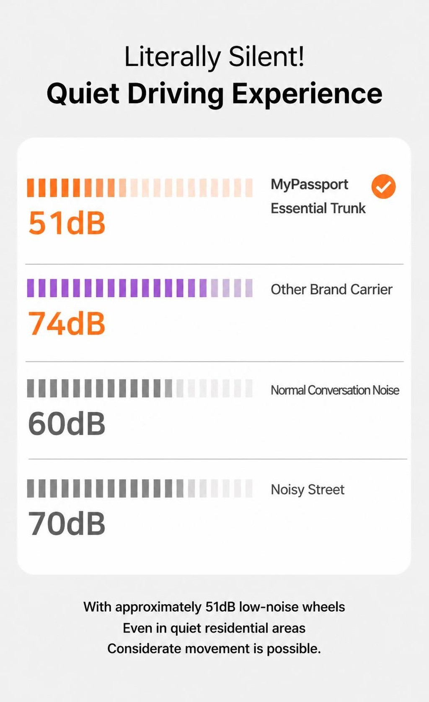
Task: Select the 51dB value text
Action: [67, 223]
